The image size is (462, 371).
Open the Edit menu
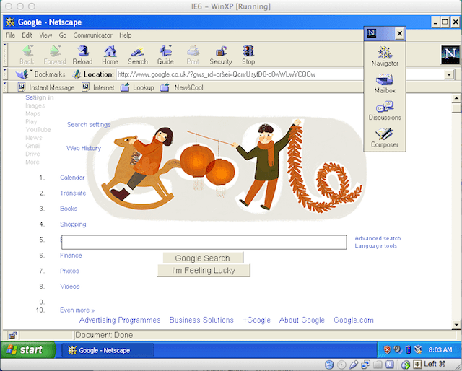click(x=27, y=35)
